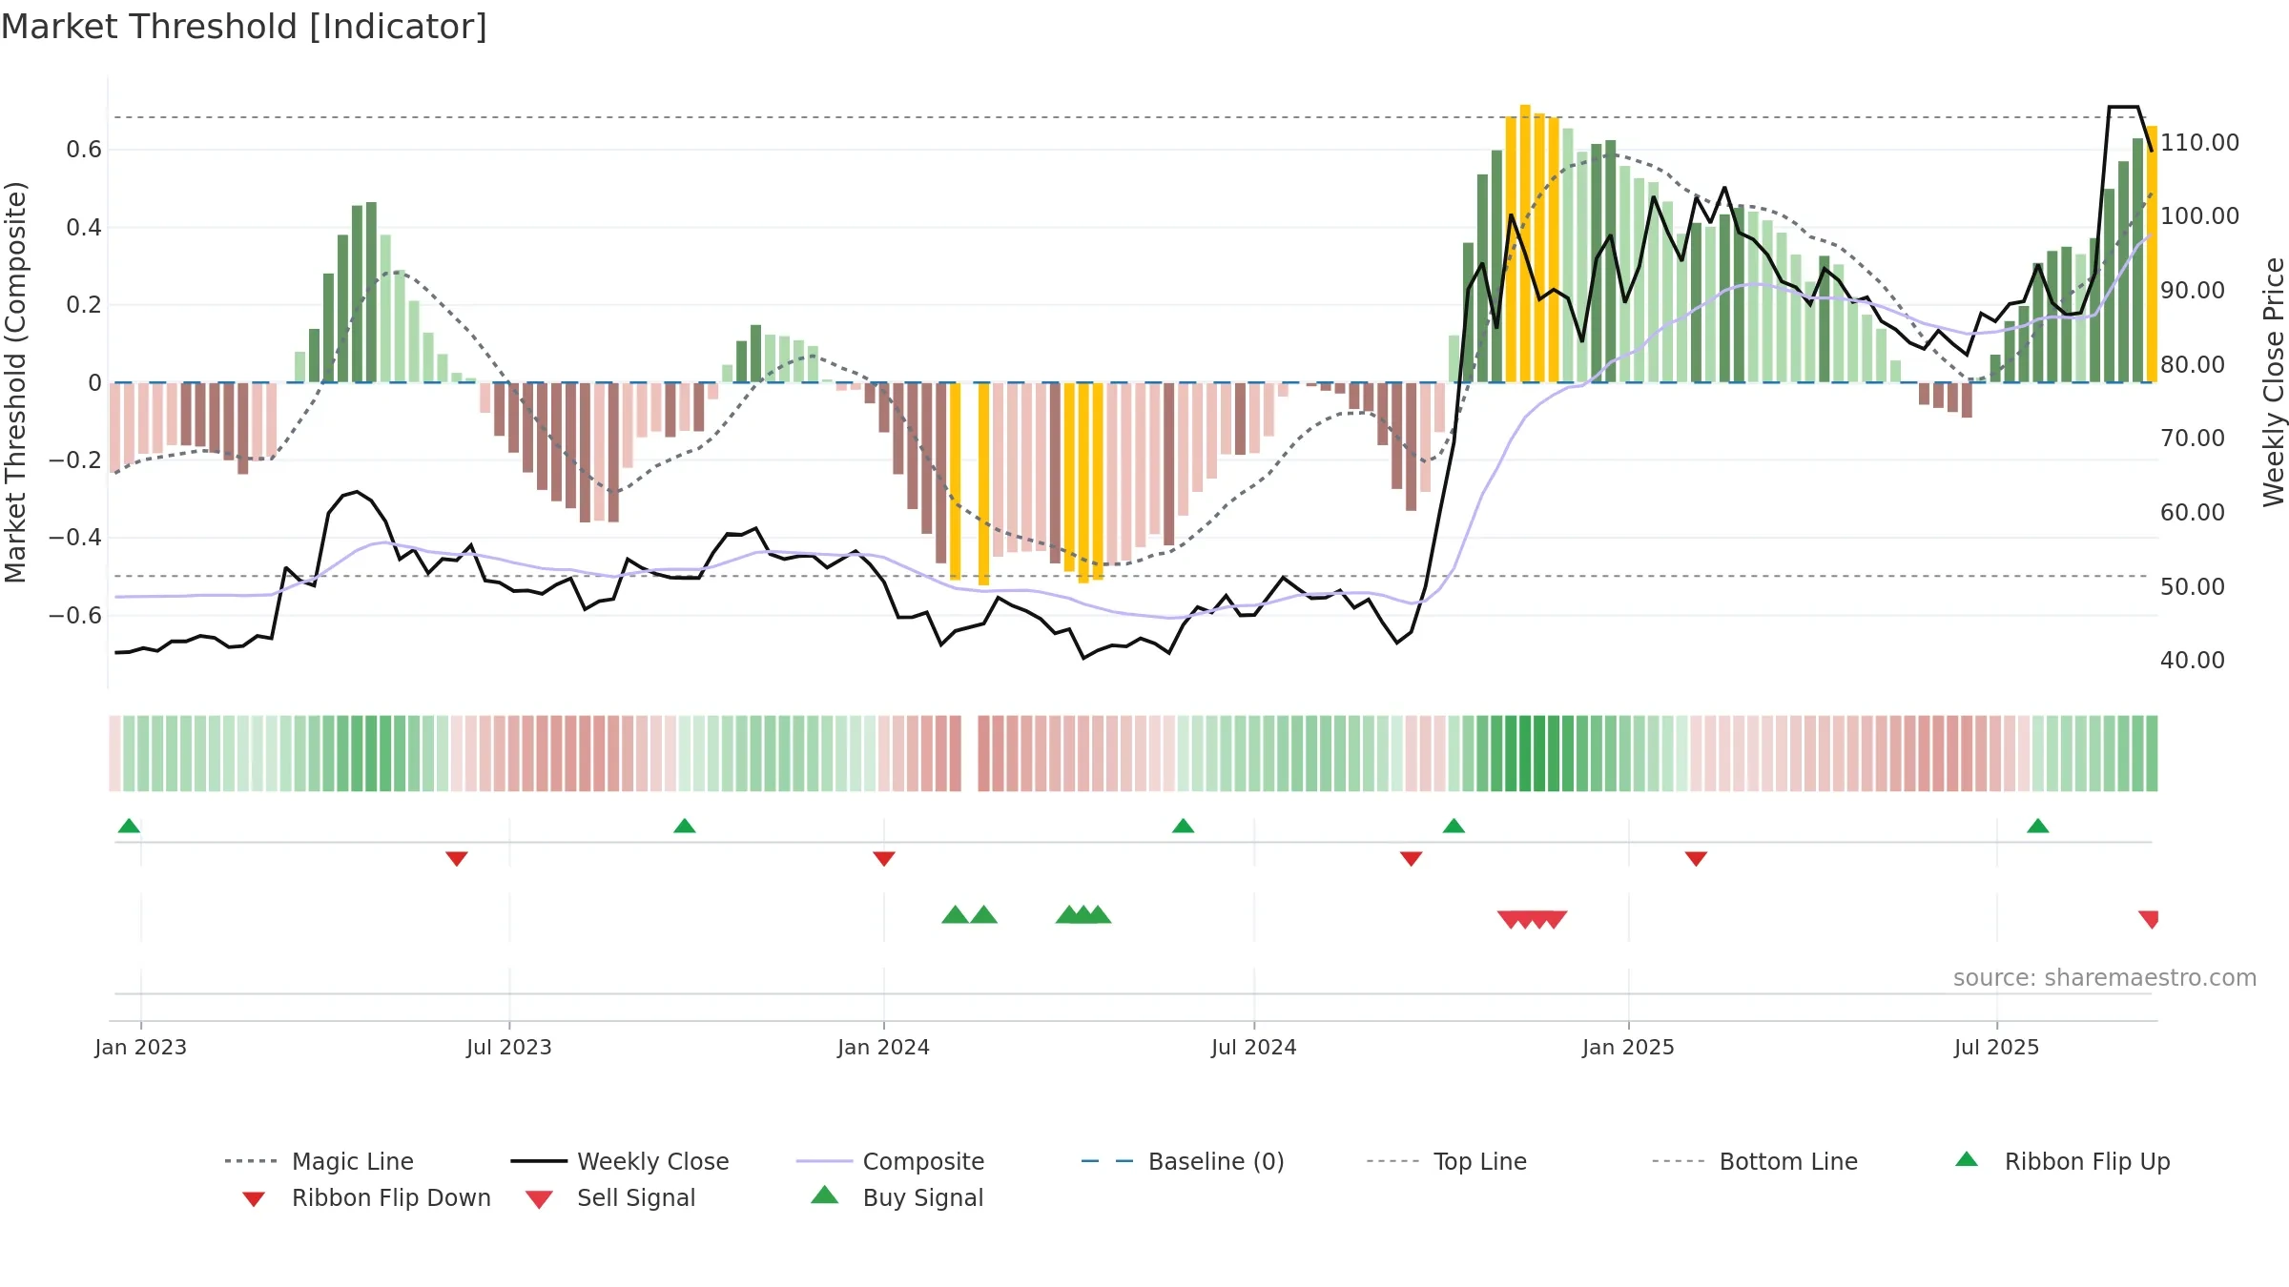Click the Ribbon Flip Up marker at Jan 2023
Screen dimensions: 2289x1287
(129, 826)
